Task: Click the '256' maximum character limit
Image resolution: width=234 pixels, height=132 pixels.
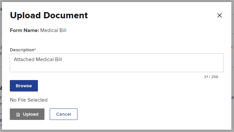Action: click(214, 77)
